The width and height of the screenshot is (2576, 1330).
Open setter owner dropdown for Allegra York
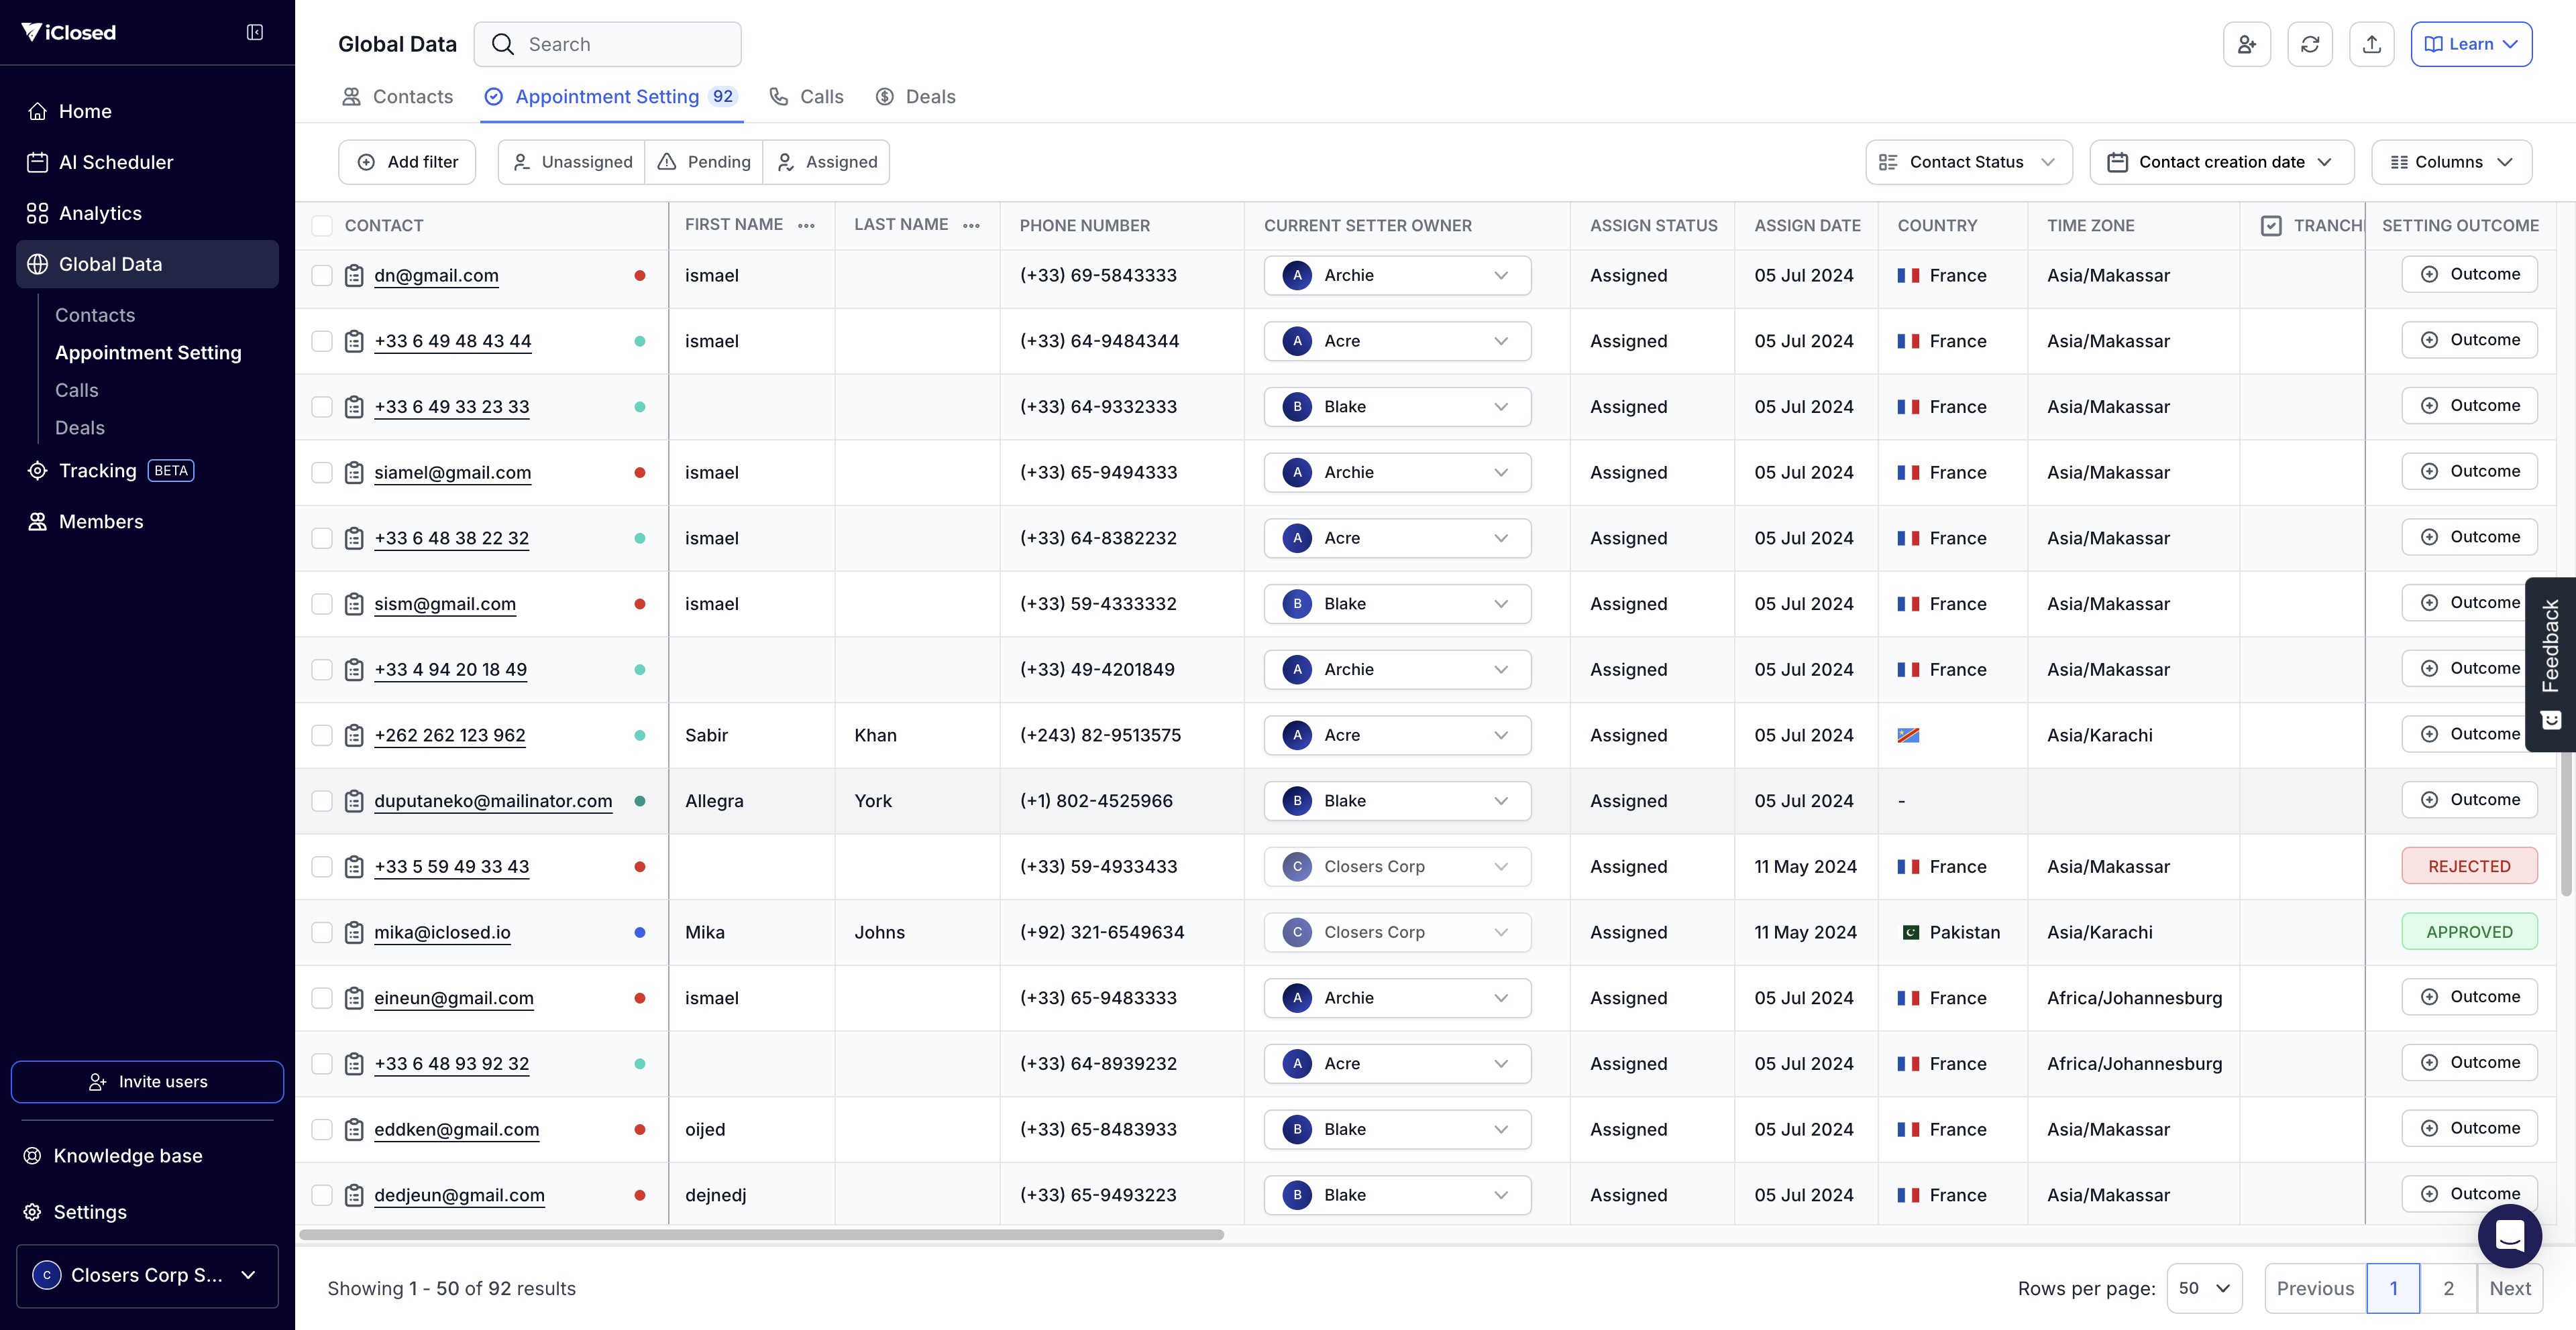tap(1397, 800)
